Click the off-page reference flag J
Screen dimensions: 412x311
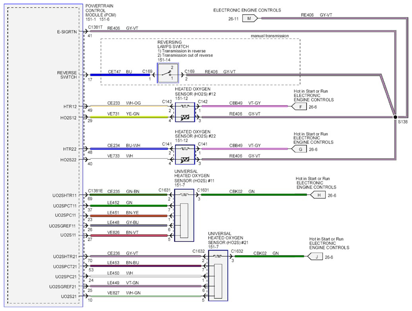[315, 257]
